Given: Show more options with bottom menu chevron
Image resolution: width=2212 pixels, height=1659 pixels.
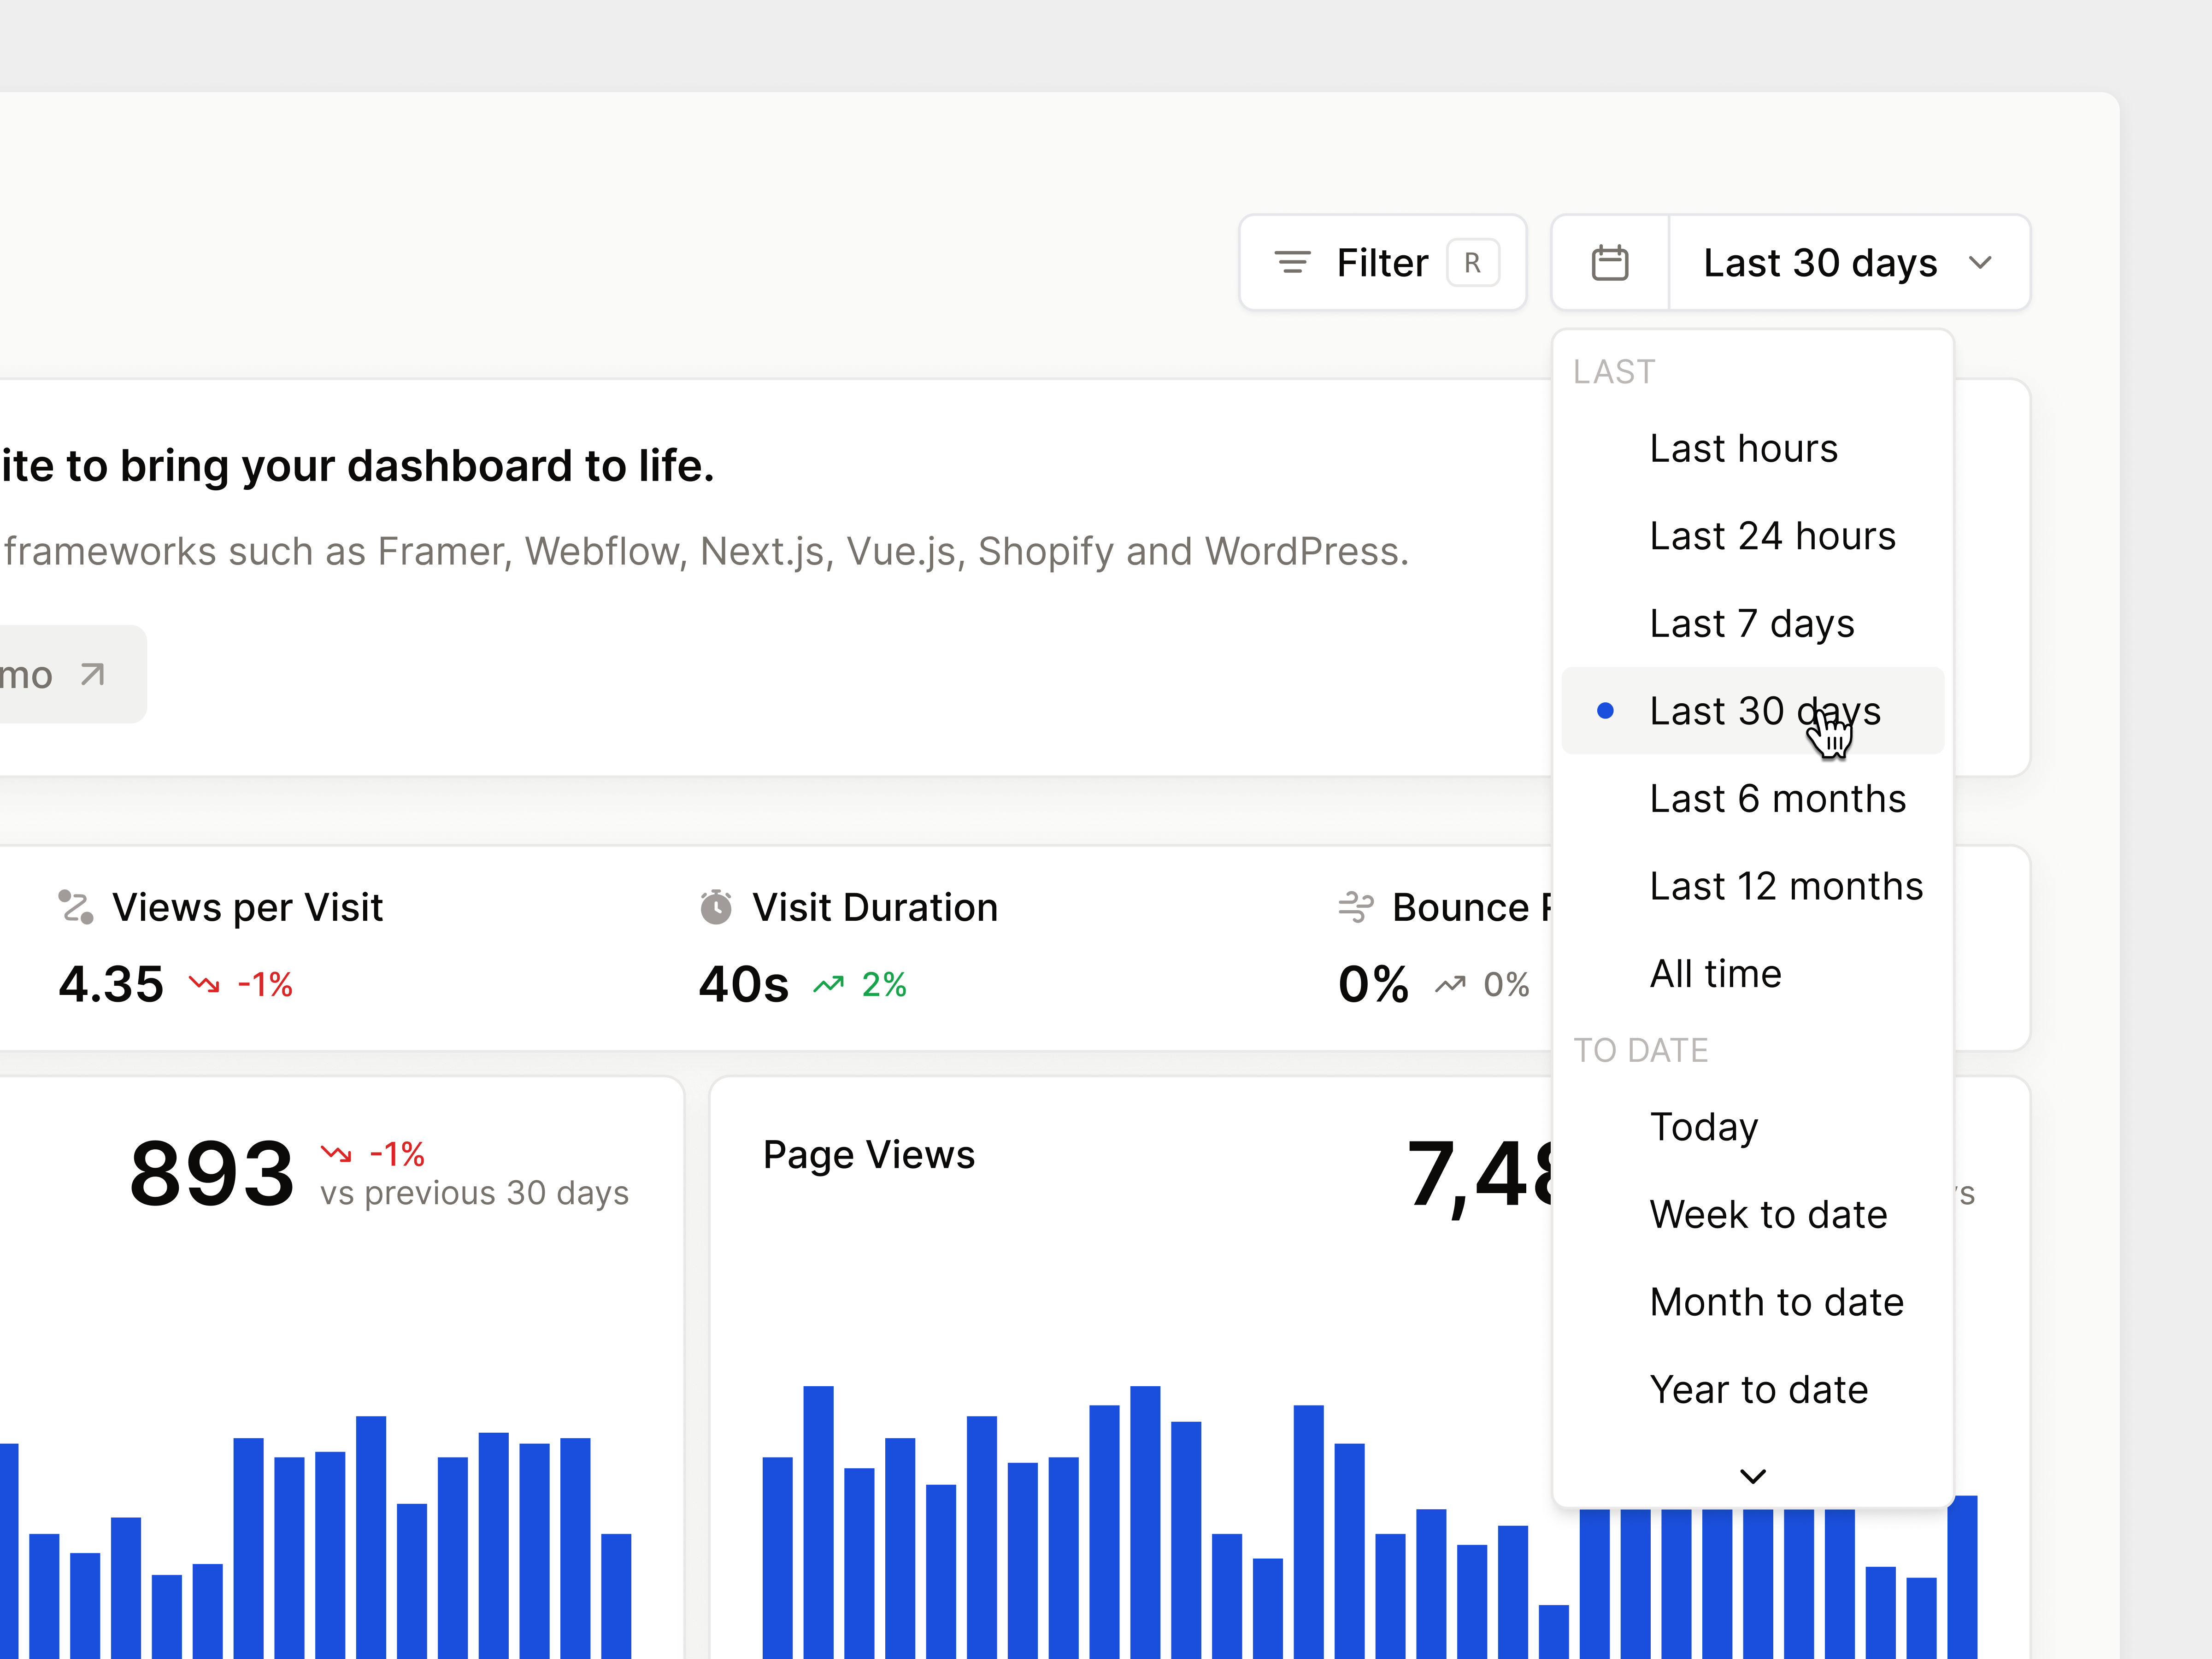Looking at the screenshot, I should click(1753, 1476).
